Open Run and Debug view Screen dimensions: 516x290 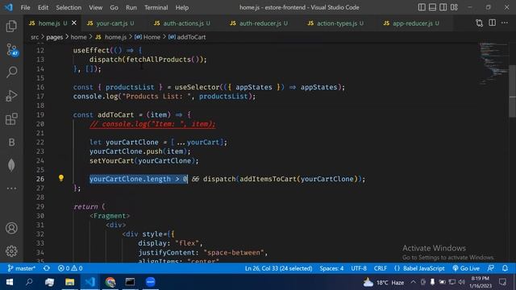pyautogui.click(x=11, y=96)
